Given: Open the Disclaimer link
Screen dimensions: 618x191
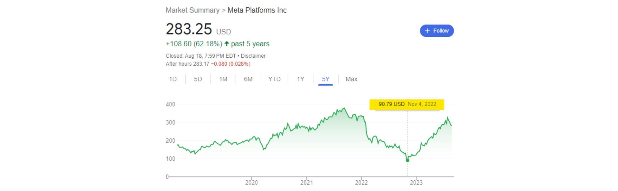Looking at the screenshot, I should 253,56.
